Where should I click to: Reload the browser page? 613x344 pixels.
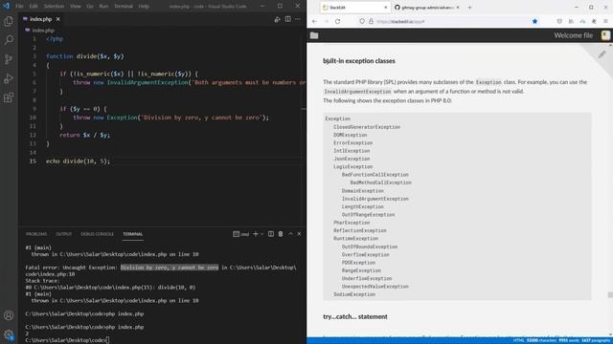[337, 21]
